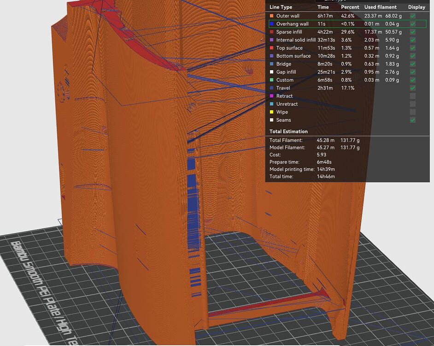Click Model printing time '14h39m'
Image resolution: width=434 pixels, height=346 pixels.
pos(326,169)
